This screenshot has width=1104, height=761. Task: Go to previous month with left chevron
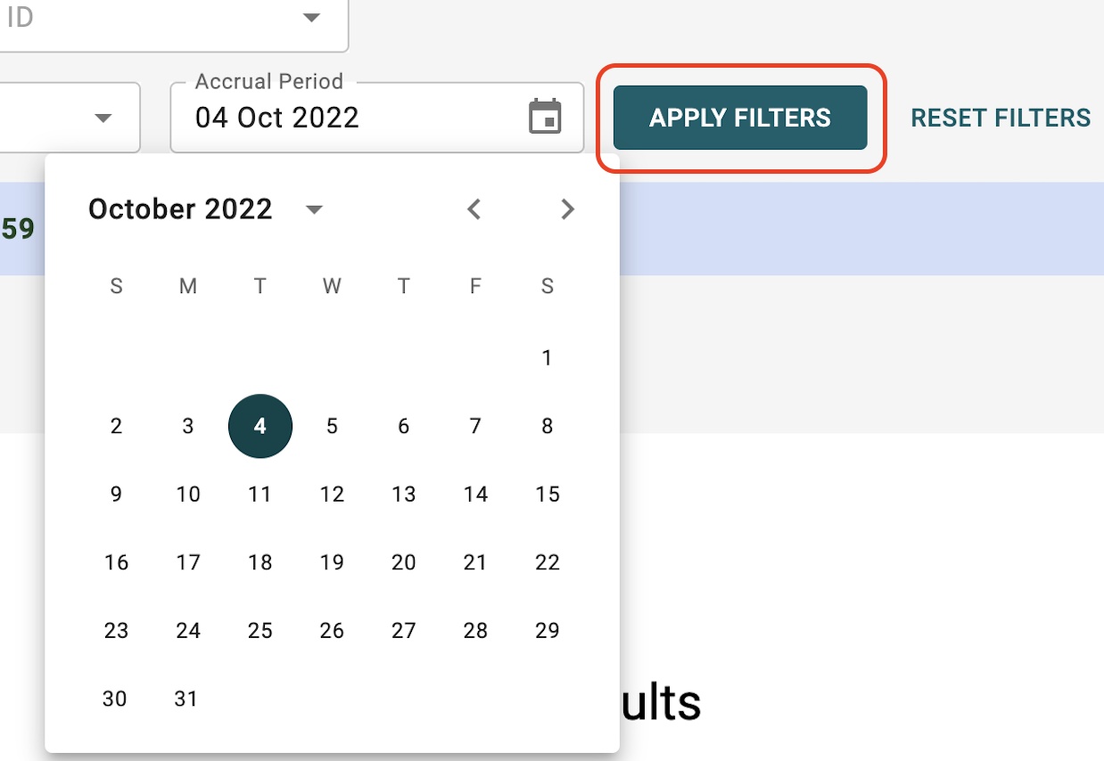click(474, 209)
